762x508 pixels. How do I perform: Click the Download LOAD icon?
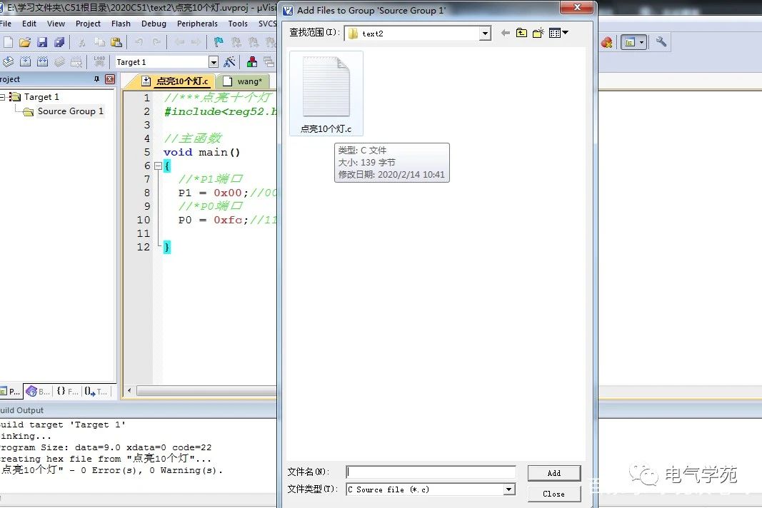click(99, 61)
